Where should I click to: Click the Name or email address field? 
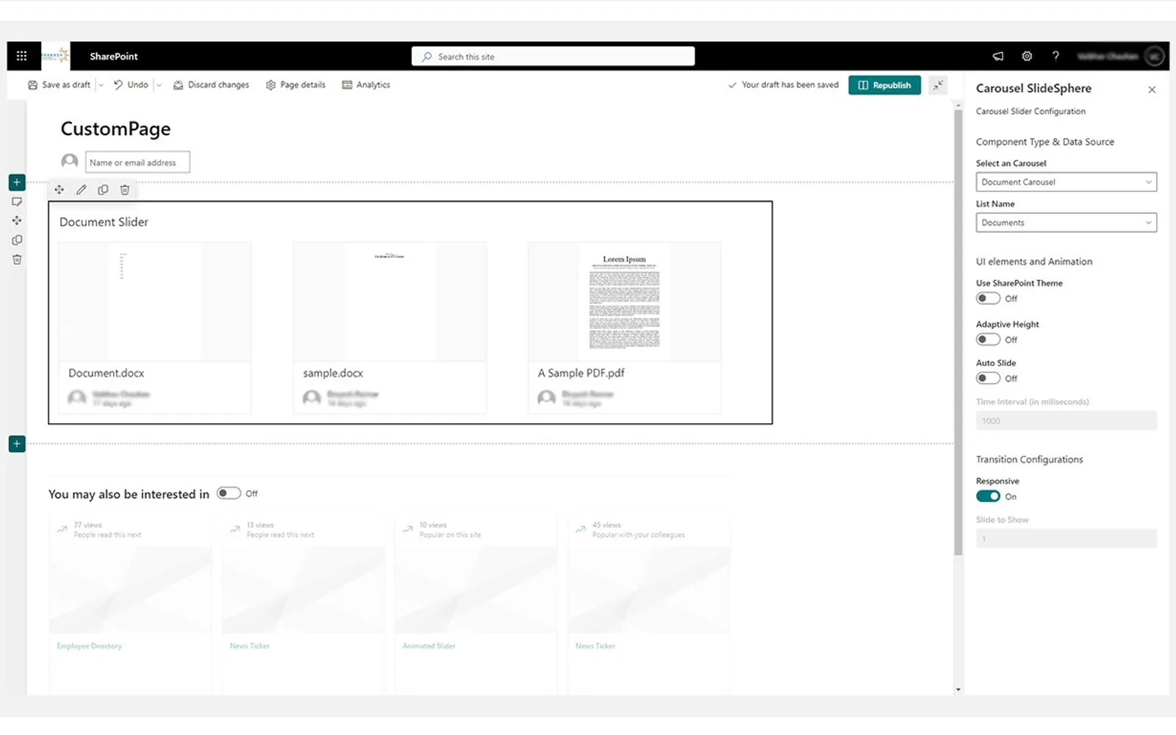(x=137, y=162)
